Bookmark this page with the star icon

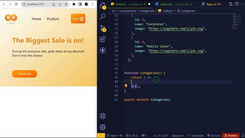point(66,4)
